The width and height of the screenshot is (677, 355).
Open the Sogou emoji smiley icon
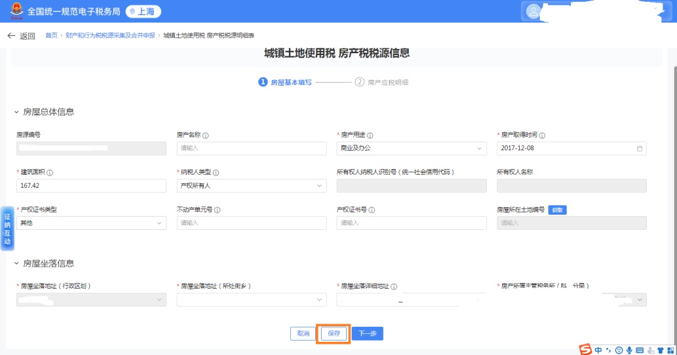619,349
